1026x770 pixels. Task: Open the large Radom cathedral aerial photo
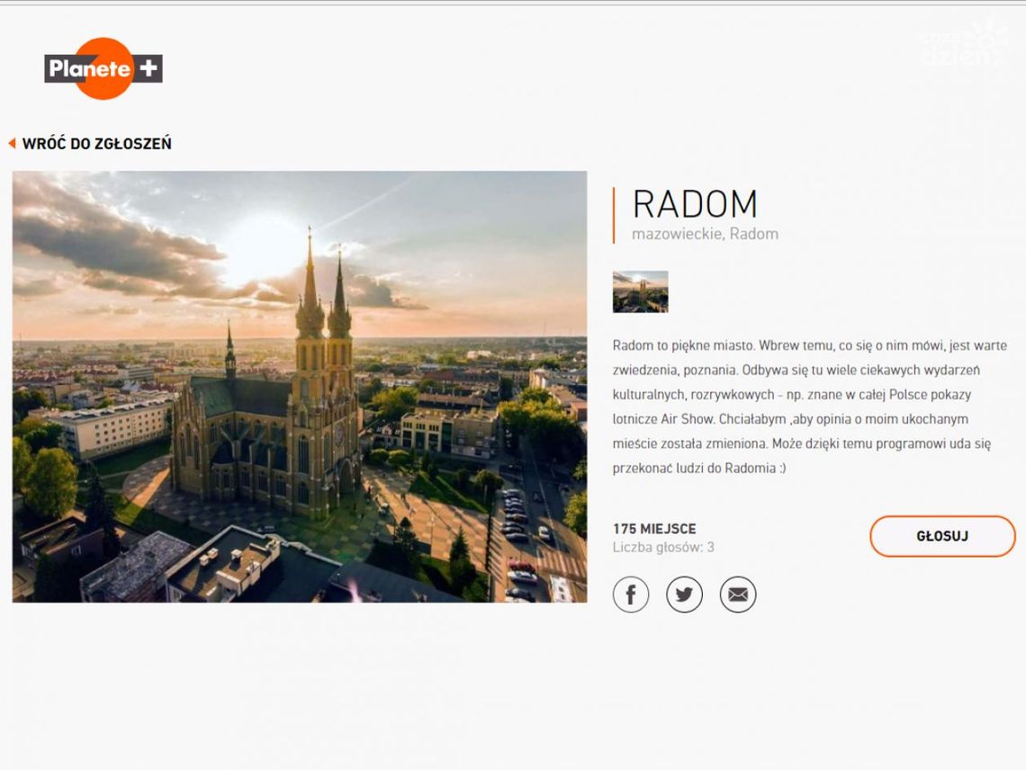(299, 386)
